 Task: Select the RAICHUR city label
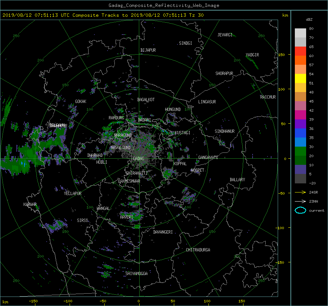[268, 97]
